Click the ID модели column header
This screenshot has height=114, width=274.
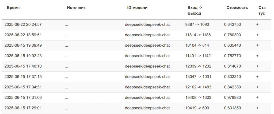pos(137,8)
